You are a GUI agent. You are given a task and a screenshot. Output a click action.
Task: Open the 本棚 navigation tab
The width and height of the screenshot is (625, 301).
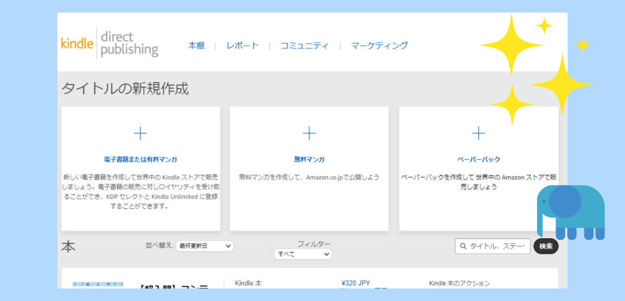point(196,45)
